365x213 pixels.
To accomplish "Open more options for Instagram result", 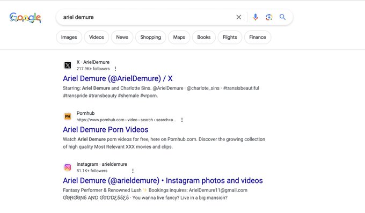I will point(133,171).
